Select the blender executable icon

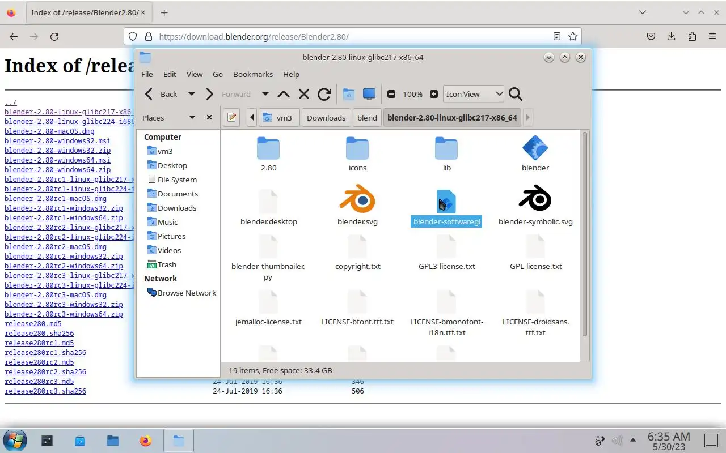[x=535, y=154]
